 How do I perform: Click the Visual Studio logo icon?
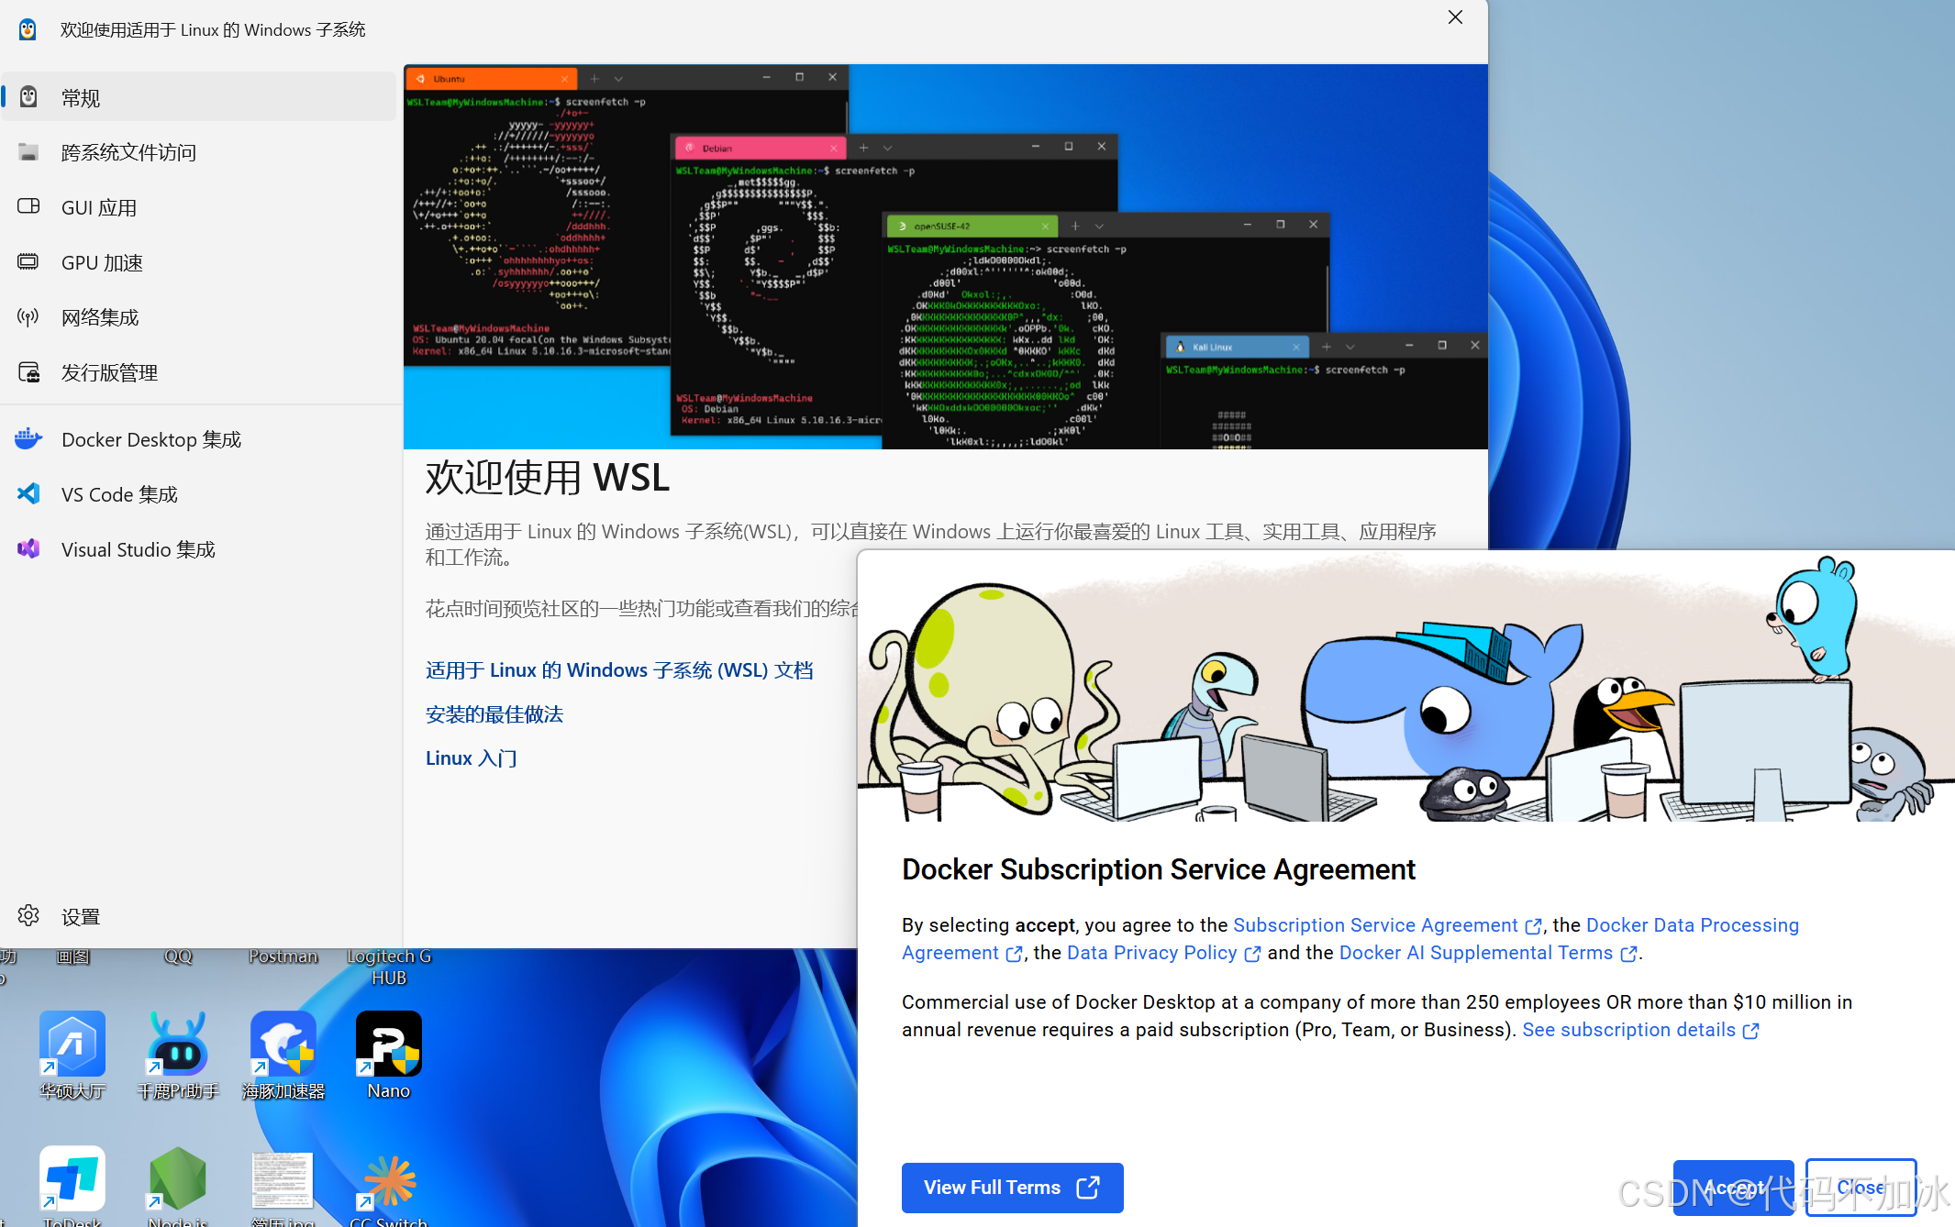[x=28, y=549]
